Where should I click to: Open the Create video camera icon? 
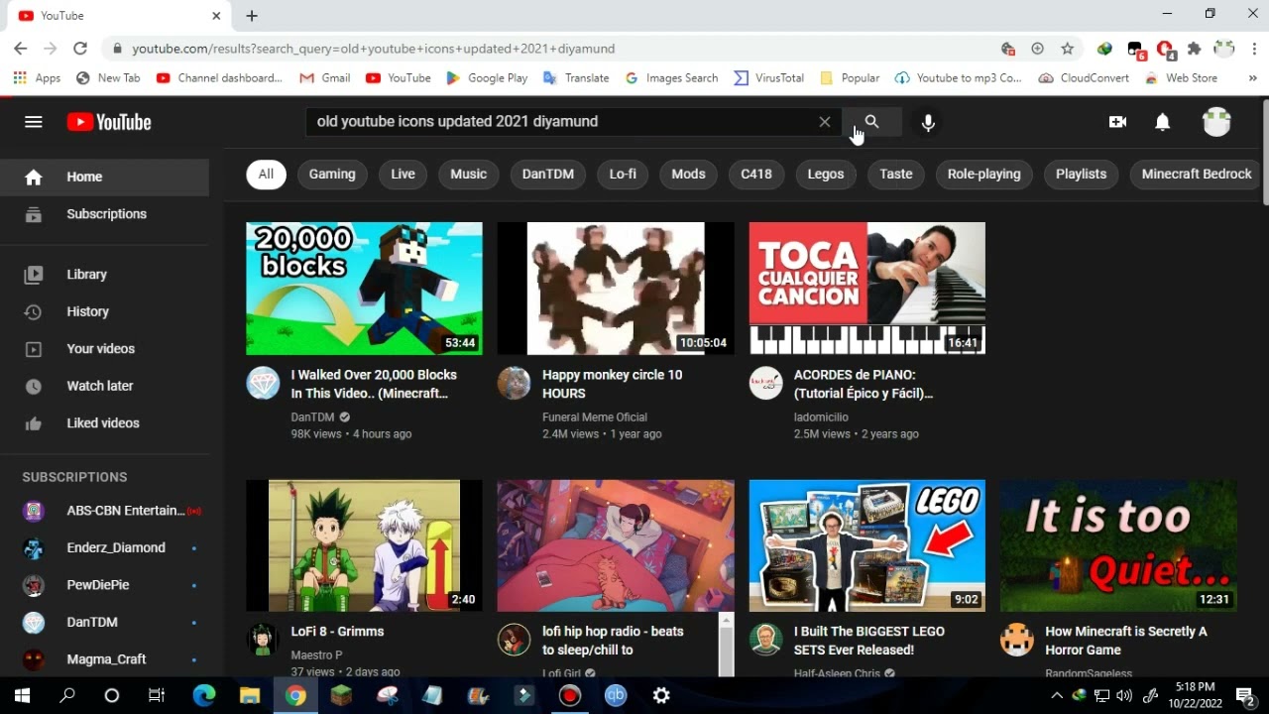click(x=1117, y=122)
